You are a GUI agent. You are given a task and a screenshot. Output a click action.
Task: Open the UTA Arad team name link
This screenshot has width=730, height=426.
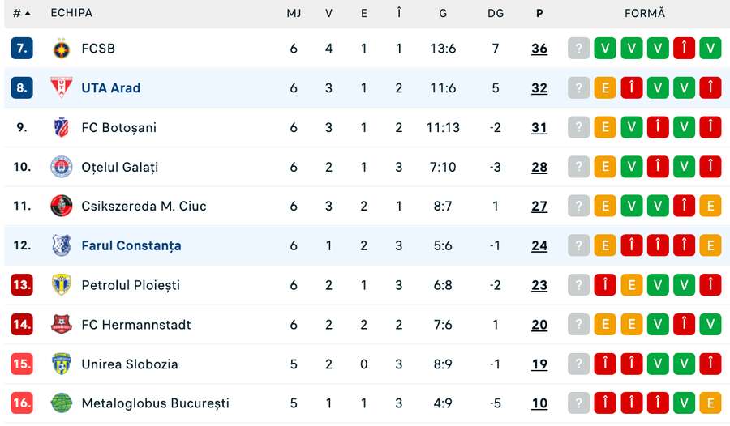coord(111,87)
